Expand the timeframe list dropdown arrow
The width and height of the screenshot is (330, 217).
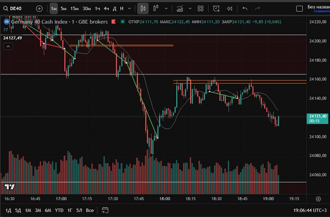129,8
